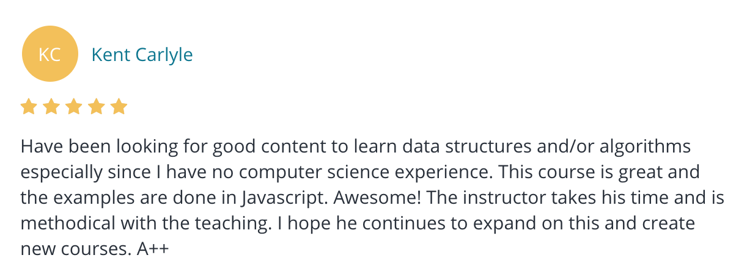This screenshot has width=747, height=266.
Task: Select the first rating star
Action: point(28,107)
